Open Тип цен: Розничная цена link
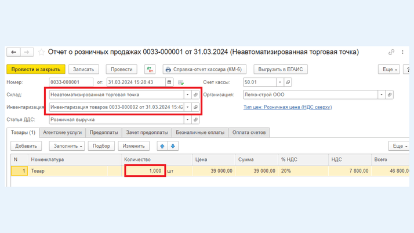 pyautogui.click(x=288, y=107)
